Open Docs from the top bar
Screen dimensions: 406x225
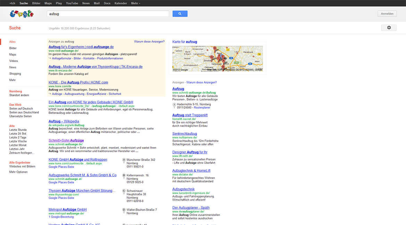[x=107, y=3]
